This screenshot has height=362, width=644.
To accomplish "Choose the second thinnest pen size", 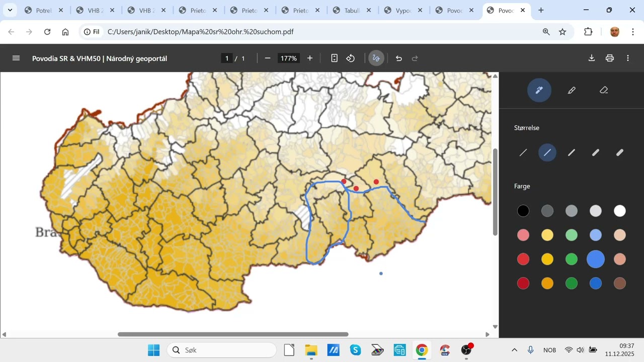I will click(547, 152).
